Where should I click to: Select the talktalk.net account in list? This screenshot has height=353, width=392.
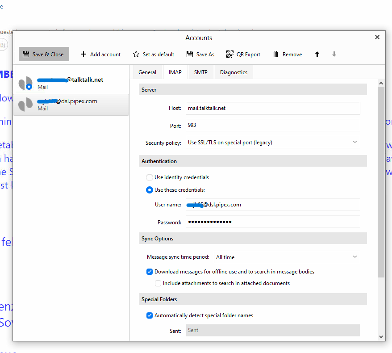71,83
